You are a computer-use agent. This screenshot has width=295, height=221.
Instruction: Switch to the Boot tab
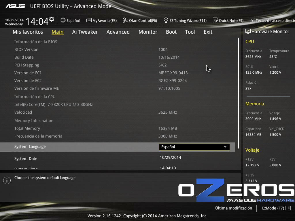pos(171,32)
